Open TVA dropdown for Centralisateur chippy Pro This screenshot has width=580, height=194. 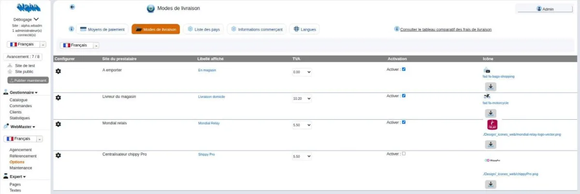click(302, 156)
